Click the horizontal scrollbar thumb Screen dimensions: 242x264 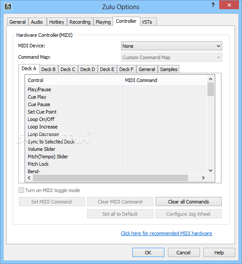click(110, 178)
